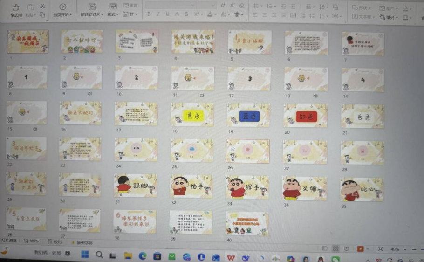424x262 pixels.
Task: Click the sound icon under slide 9
Action: click(x=90, y=94)
